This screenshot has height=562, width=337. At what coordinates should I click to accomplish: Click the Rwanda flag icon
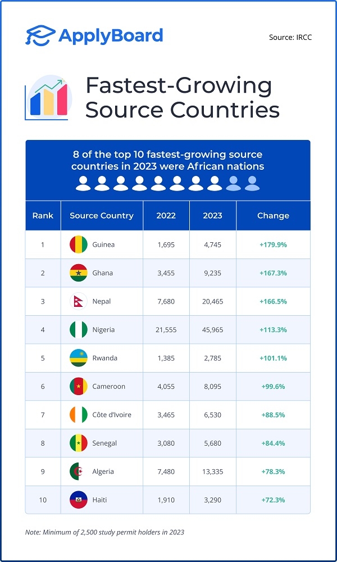tap(79, 358)
